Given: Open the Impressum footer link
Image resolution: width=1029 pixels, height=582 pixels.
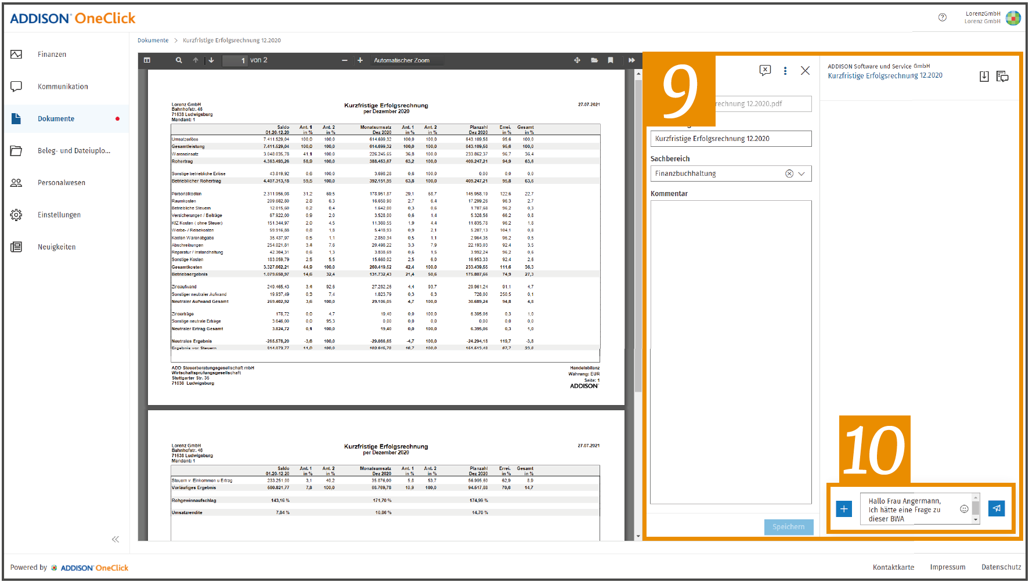Looking at the screenshot, I should click(948, 567).
